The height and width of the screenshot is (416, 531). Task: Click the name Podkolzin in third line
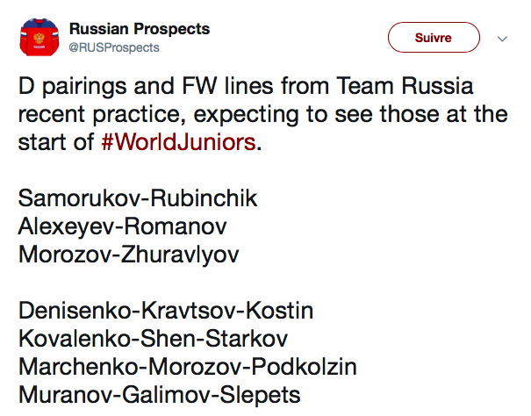pos(305,367)
